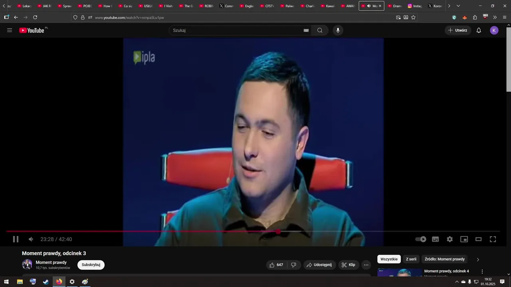The width and height of the screenshot is (511, 287).
Task: Open Settings gear in taskbar
Action: [x=72, y=282]
